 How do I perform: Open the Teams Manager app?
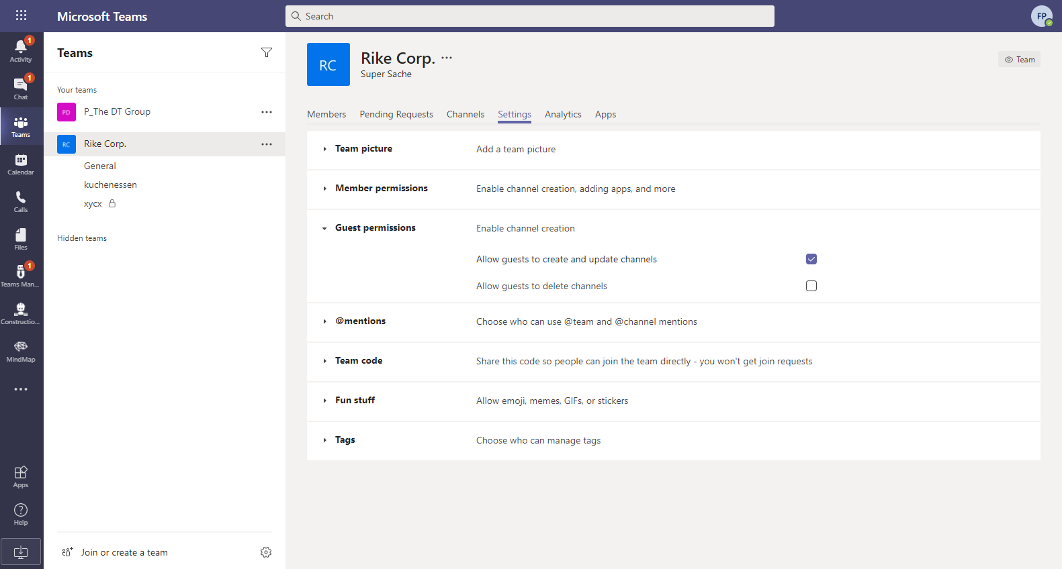click(21, 276)
